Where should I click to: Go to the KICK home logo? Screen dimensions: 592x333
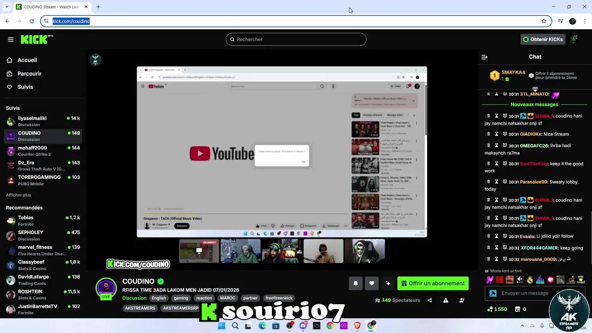point(37,39)
